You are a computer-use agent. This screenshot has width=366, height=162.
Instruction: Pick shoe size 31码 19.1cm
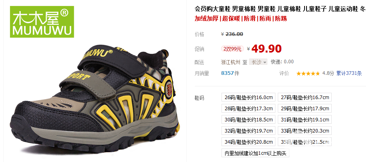[x=305, y=119]
